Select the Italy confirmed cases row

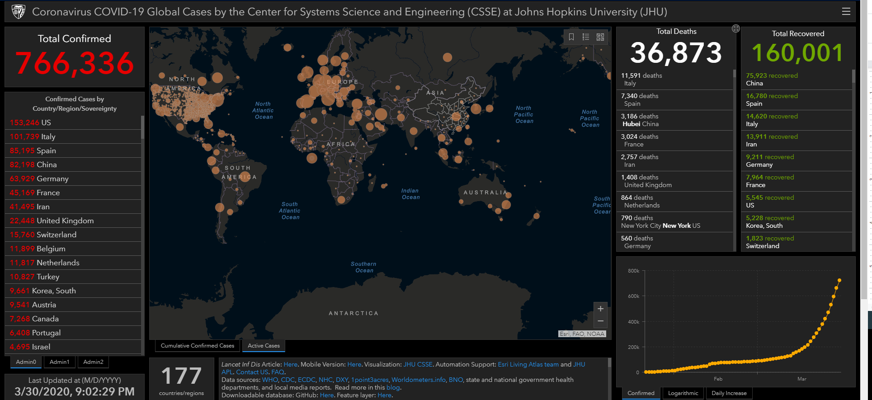73,136
